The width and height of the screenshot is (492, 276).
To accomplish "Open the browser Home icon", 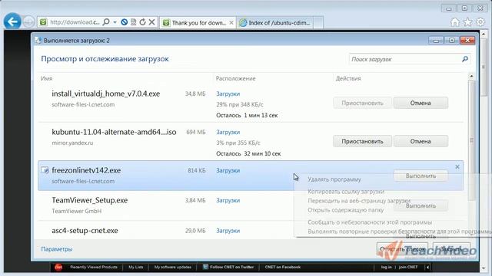I will pos(455,22).
